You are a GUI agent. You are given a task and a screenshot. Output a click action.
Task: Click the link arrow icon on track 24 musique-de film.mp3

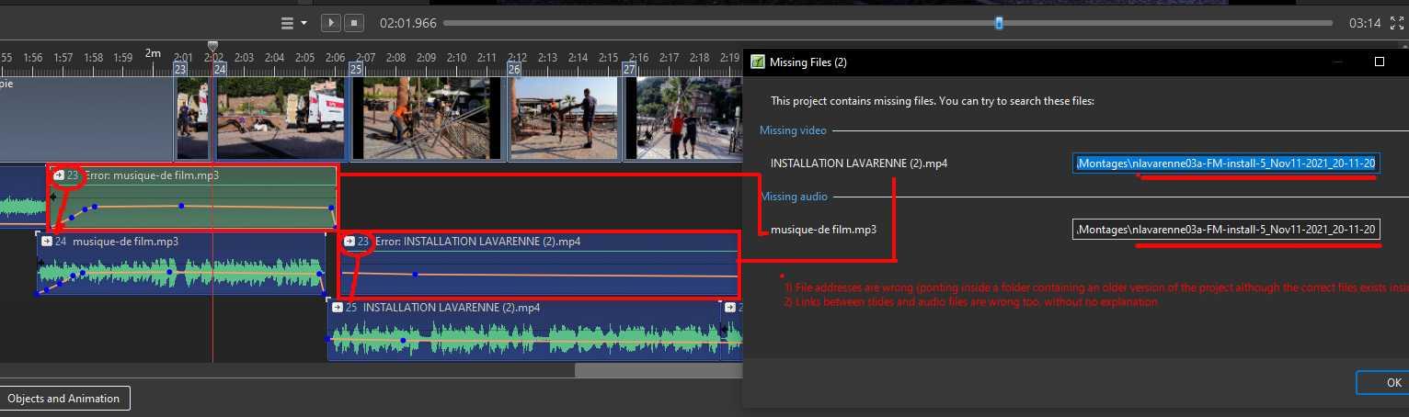tap(47, 242)
